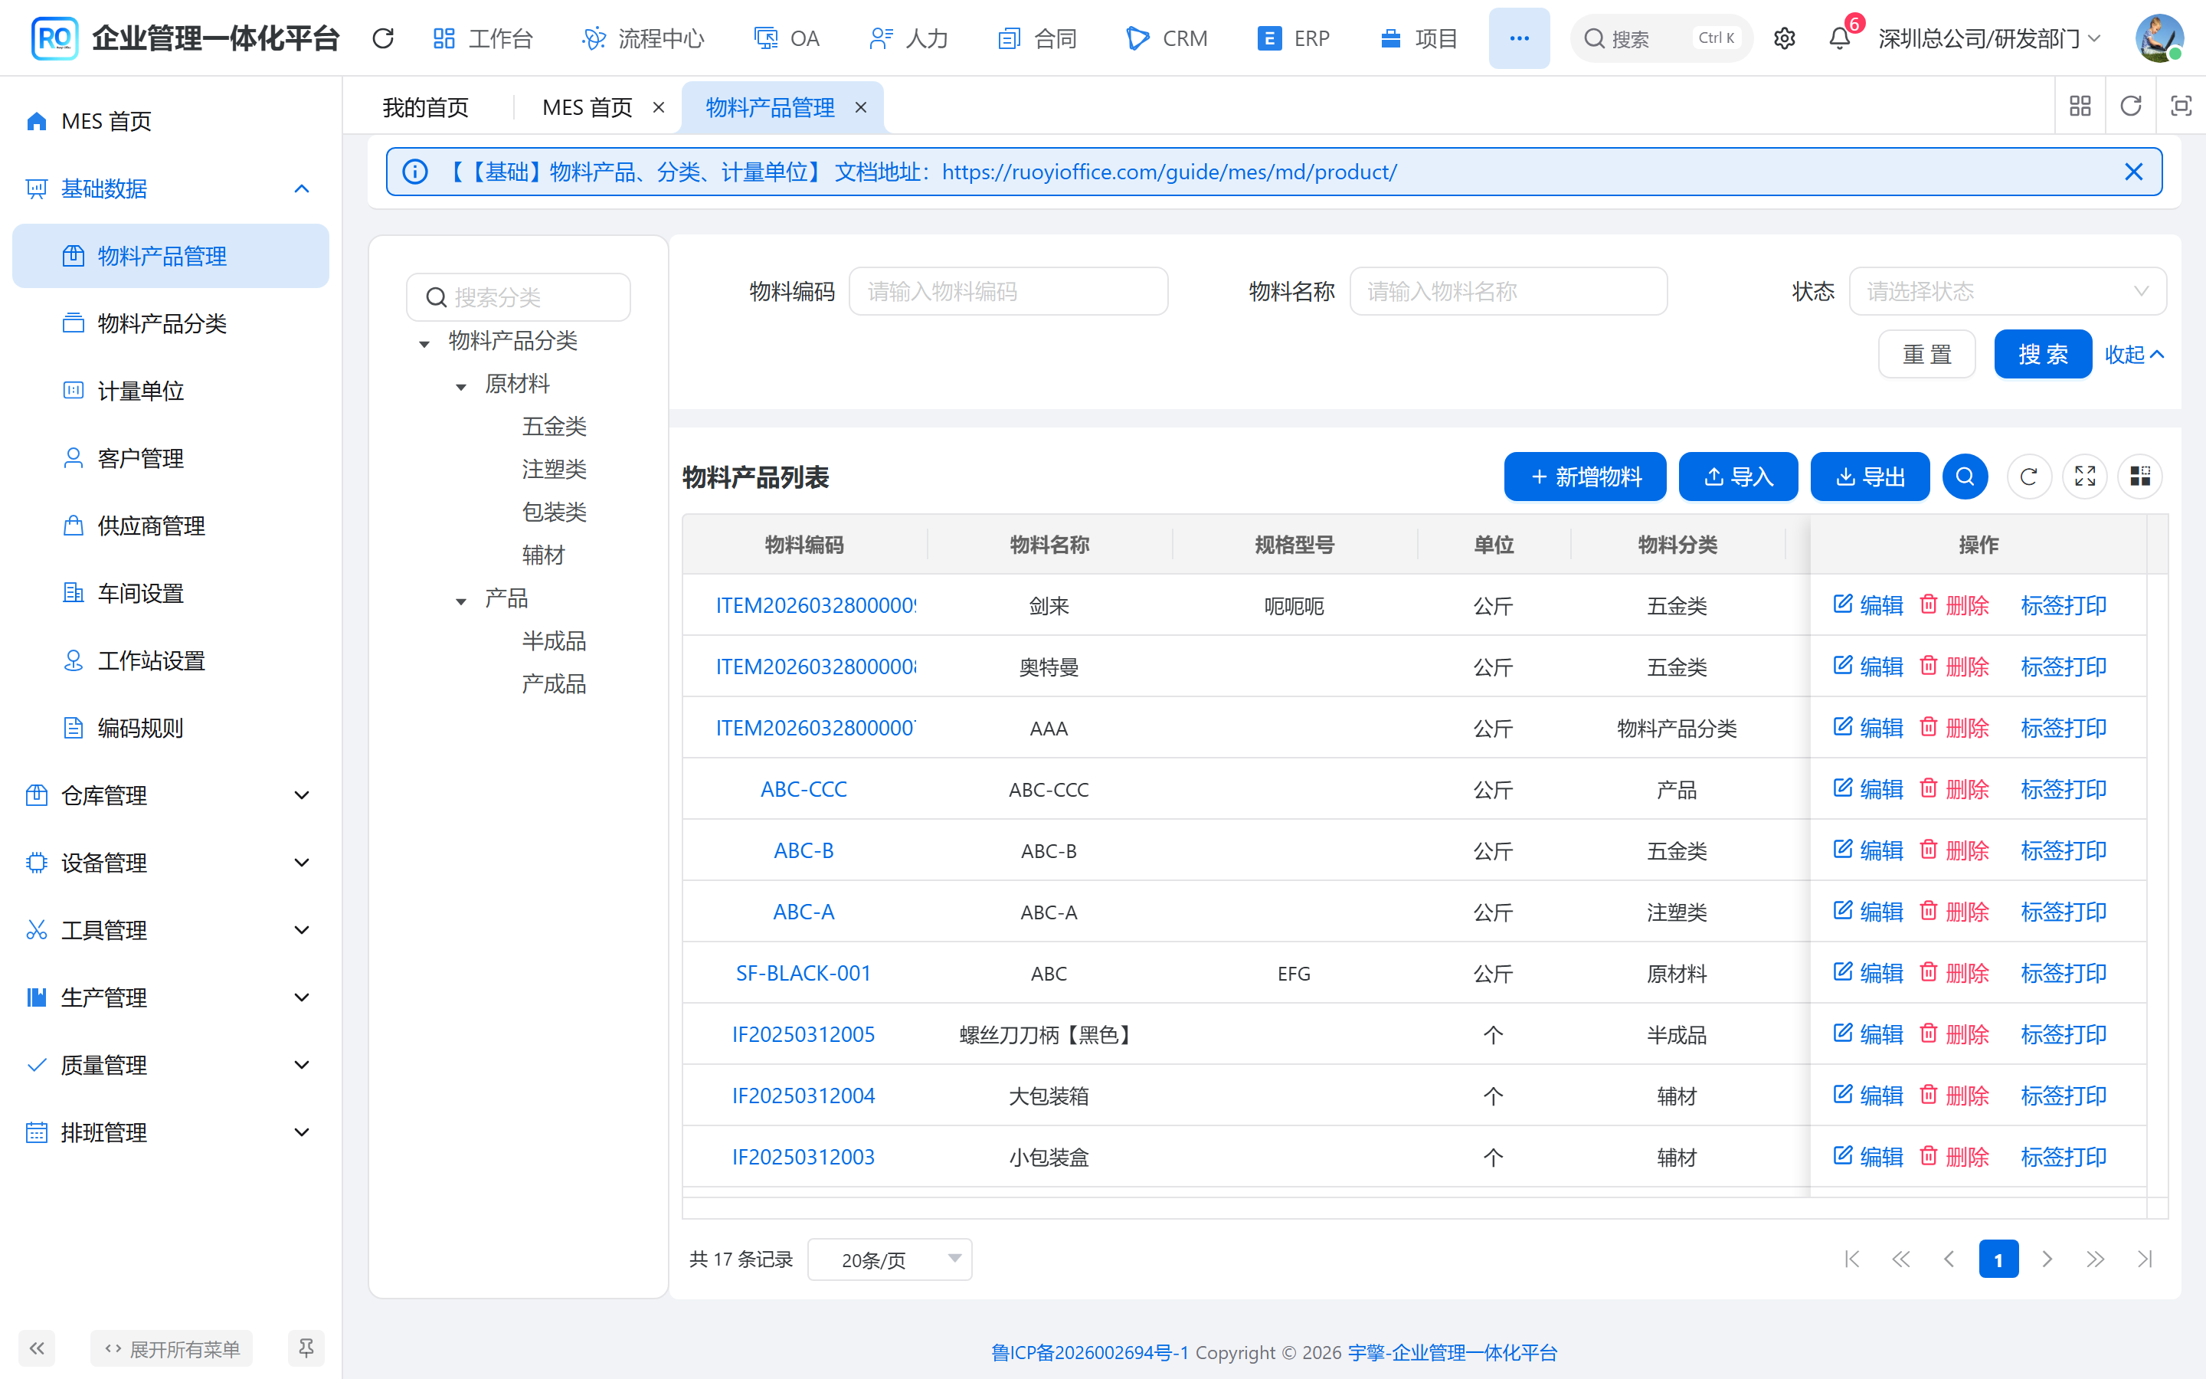Collapse the 基础数据 menu group
The height and width of the screenshot is (1379, 2206).
(171, 188)
